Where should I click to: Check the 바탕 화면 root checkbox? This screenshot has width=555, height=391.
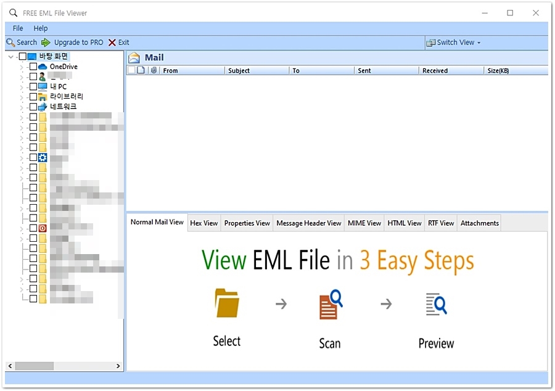23,56
